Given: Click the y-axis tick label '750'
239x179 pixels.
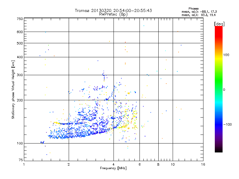Looking at the screenshot, I should (20, 19).
